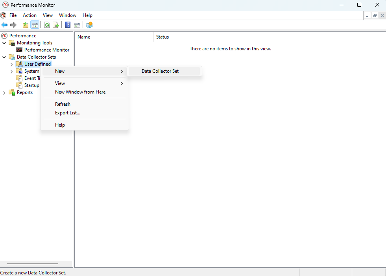Image resolution: width=386 pixels, height=276 pixels.
Task: Toggle Show/Hide Action Pane toolbar icon
Action: 77,25
